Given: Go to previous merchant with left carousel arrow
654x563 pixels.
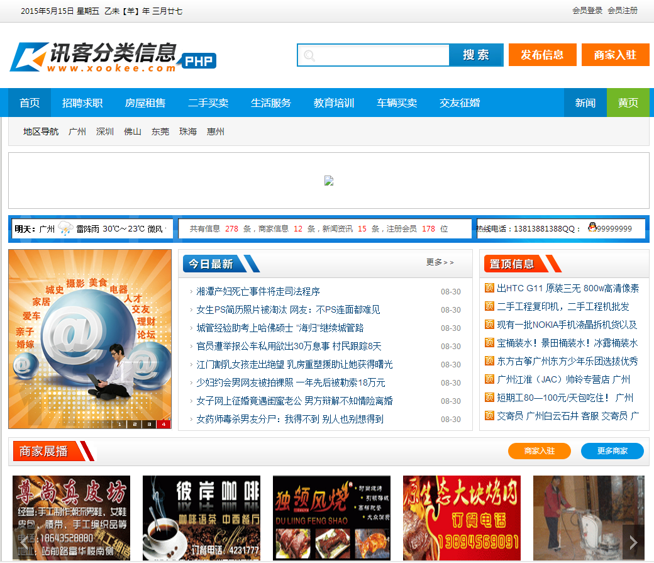Looking at the screenshot, I should point(24,542).
